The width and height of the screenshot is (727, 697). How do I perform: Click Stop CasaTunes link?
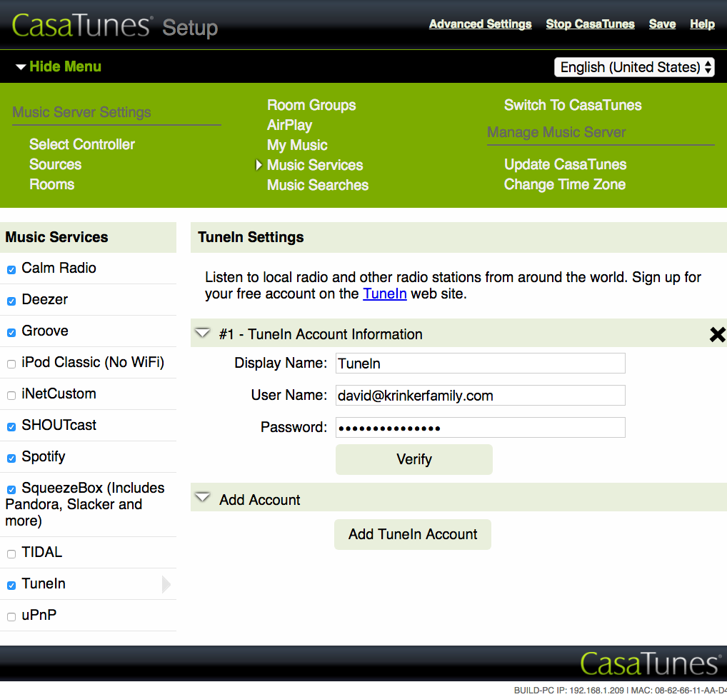(x=590, y=24)
